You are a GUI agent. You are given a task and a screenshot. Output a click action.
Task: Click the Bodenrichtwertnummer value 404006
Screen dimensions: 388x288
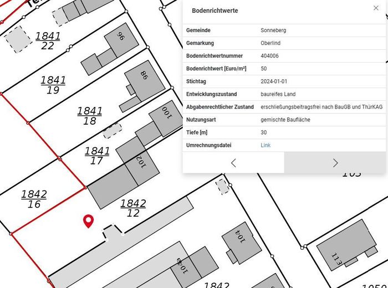(269, 56)
